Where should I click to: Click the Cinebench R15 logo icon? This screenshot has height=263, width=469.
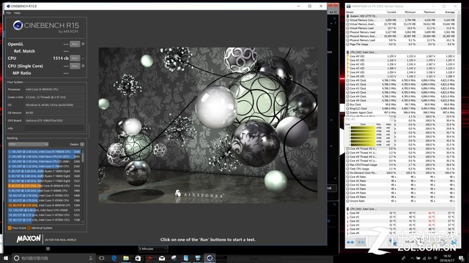18,26
